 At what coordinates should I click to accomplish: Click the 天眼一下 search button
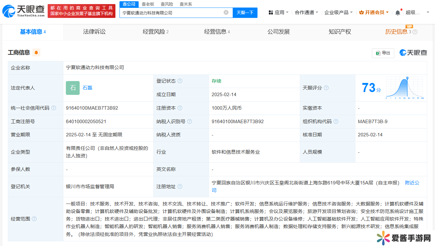pyautogui.click(x=245, y=13)
